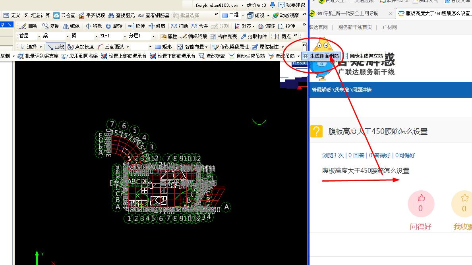Click 平齐板顶 align slab top
Image resolution: width=472 pixels, height=265 pixels.
[x=92, y=15]
